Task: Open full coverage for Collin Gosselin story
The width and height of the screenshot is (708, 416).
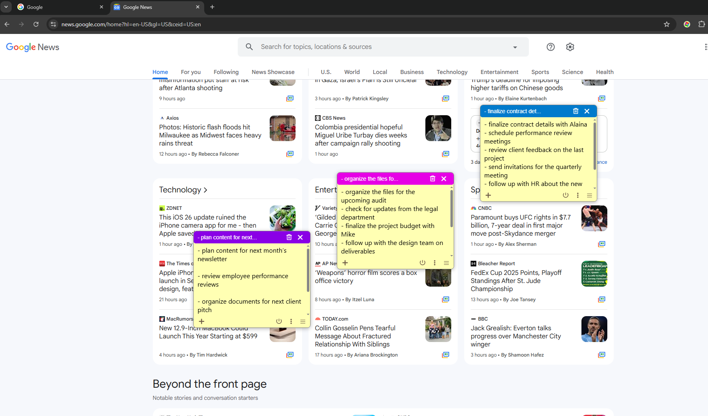Action: point(446,355)
